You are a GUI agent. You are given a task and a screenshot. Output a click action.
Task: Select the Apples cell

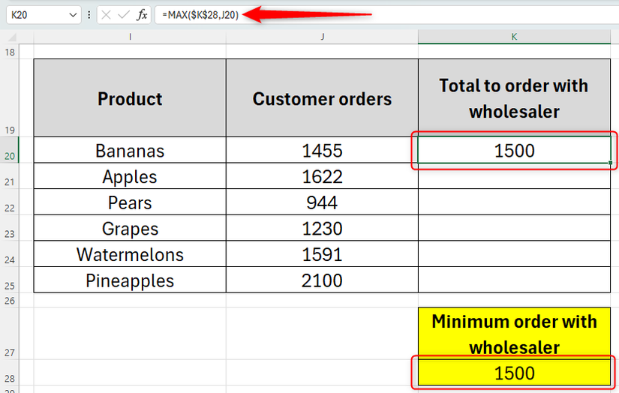[130, 176]
